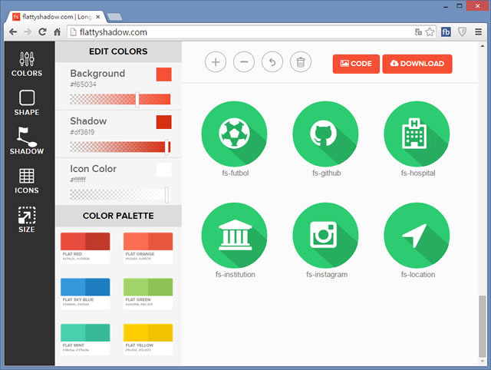Click the fs-institution label text
This screenshot has width=491, height=370.
[x=236, y=275]
